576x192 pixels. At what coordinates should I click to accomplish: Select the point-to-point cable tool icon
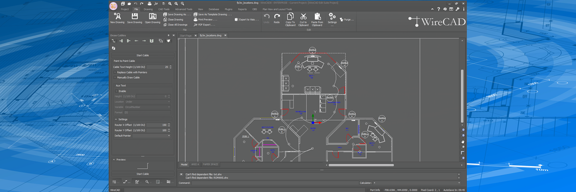pyautogui.click(x=114, y=41)
